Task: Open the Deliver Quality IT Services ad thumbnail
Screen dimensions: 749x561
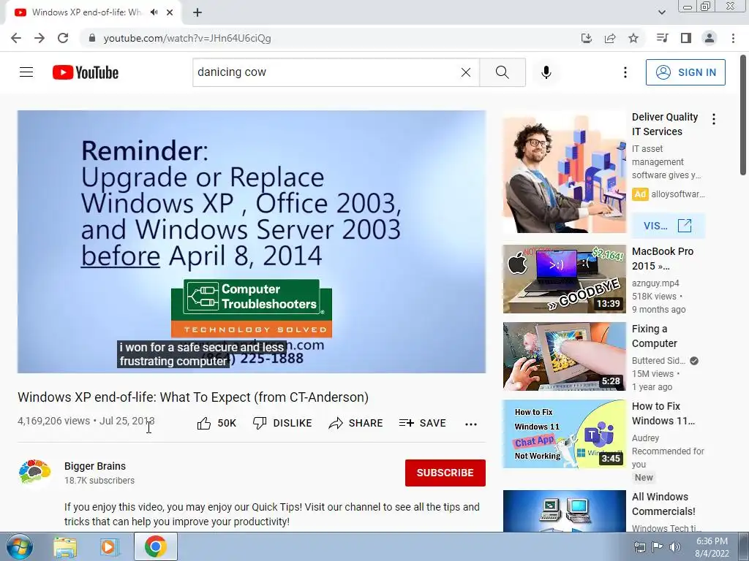Action: (564, 172)
